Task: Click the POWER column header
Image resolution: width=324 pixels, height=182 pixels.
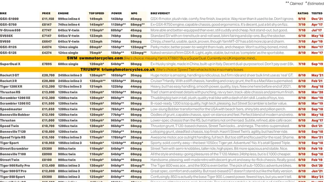Action: pyautogui.click(x=117, y=13)
